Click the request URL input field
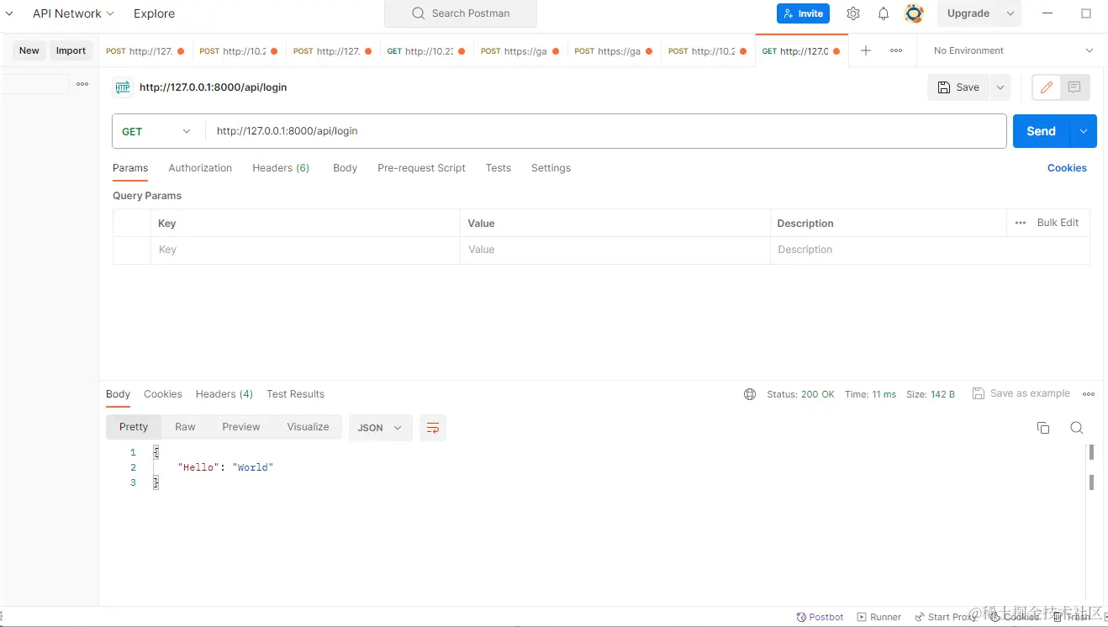Viewport: 1108px width, 627px height. pos(605,131)
